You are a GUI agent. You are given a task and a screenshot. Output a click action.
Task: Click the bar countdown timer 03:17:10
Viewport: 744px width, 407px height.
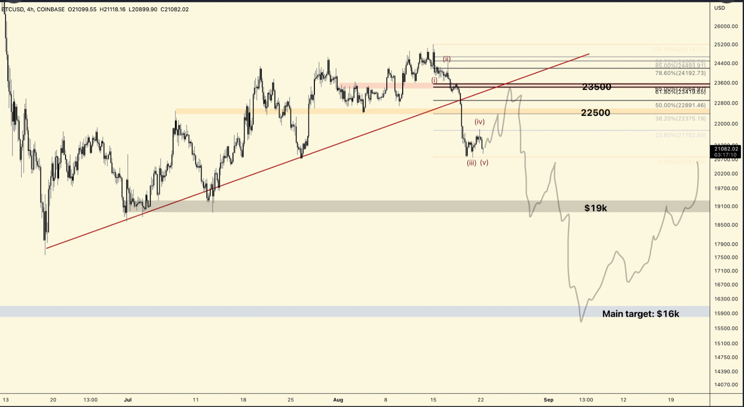(x=726, y=155)
